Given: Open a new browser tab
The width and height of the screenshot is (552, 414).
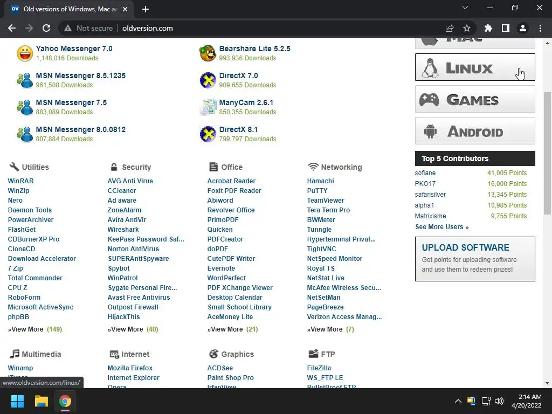Looking at the screenshot, I should coord(146,9).
